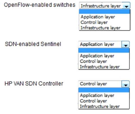The width and height of the screenshot is (135, 114).
Task: Select blank highlighted option in SDN Controller list
Action: coord(104,90)
